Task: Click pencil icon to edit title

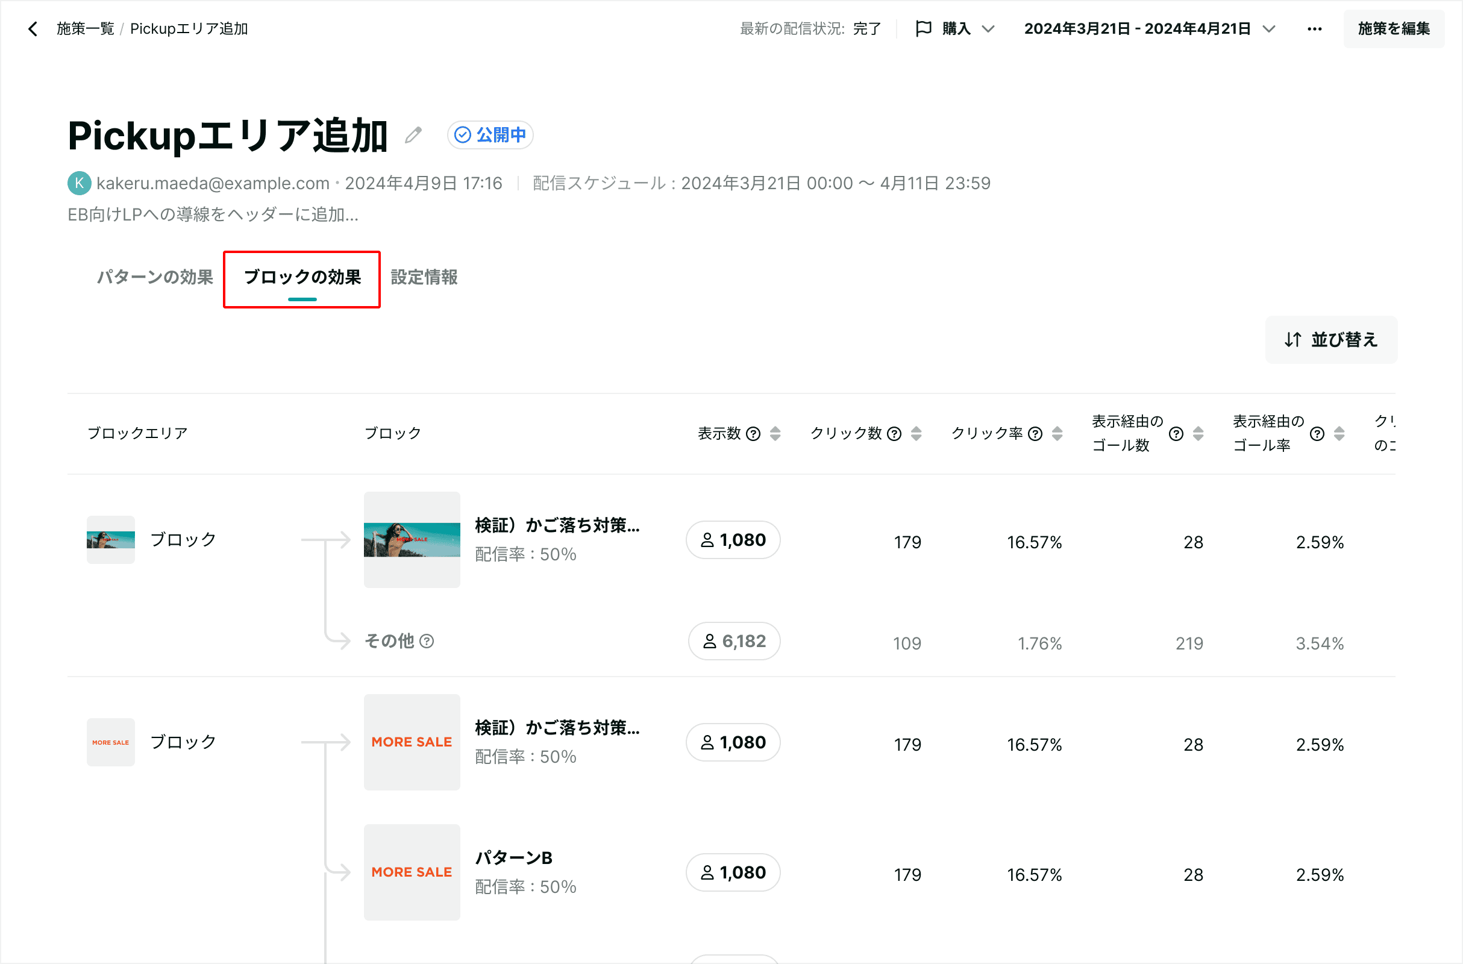Action: (x=414, y=134)
